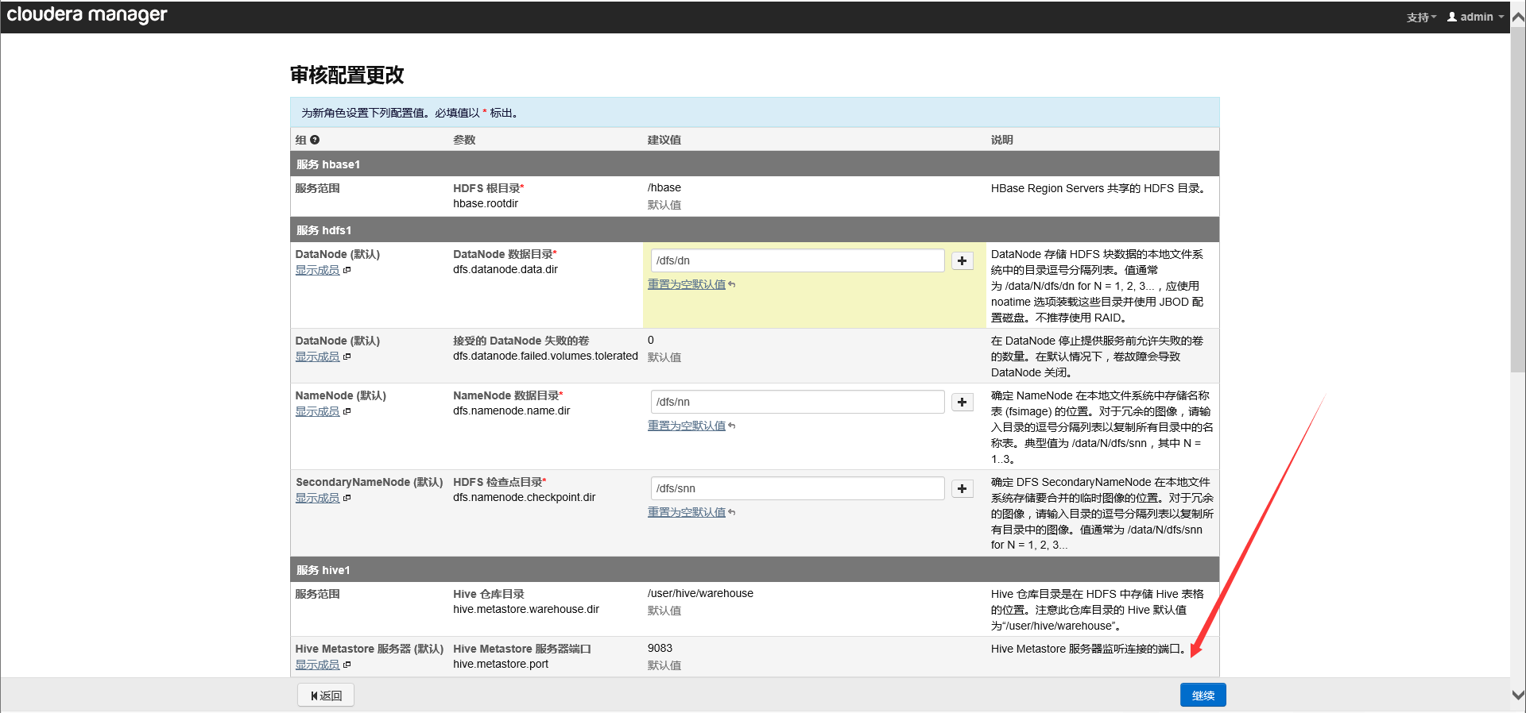1526x713 pixels.
Task: Click dfs.datanode.data.dir parameter text
Action: (505, 269)
